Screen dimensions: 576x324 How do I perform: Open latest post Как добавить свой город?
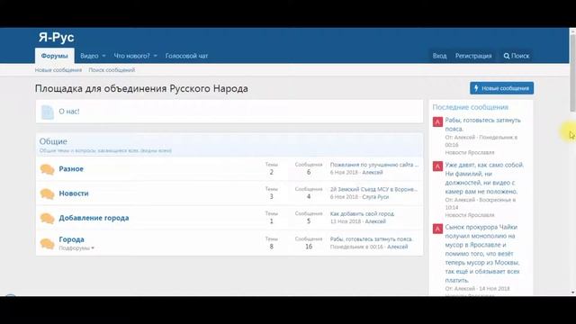pyautogui.click(x=362, y=214)
